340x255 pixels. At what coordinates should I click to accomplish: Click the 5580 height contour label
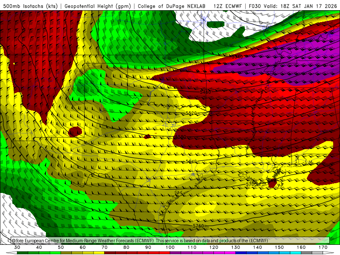point(181,137)
